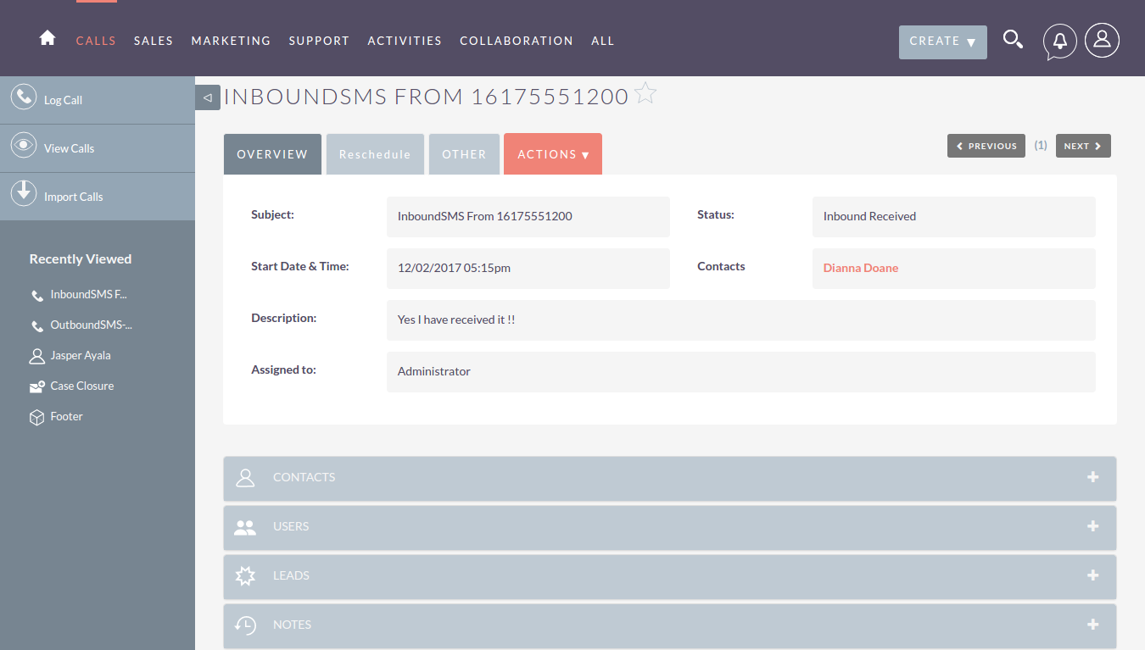
Task: Open contact Dianna Doane link
Action: tap(861, 268)
